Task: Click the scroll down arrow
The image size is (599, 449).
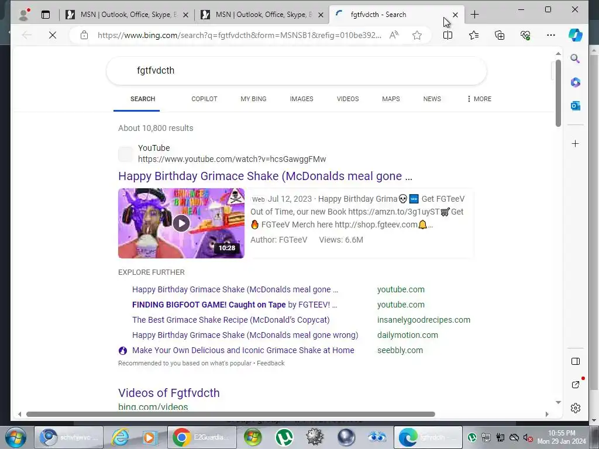Action: coord(558,402)
